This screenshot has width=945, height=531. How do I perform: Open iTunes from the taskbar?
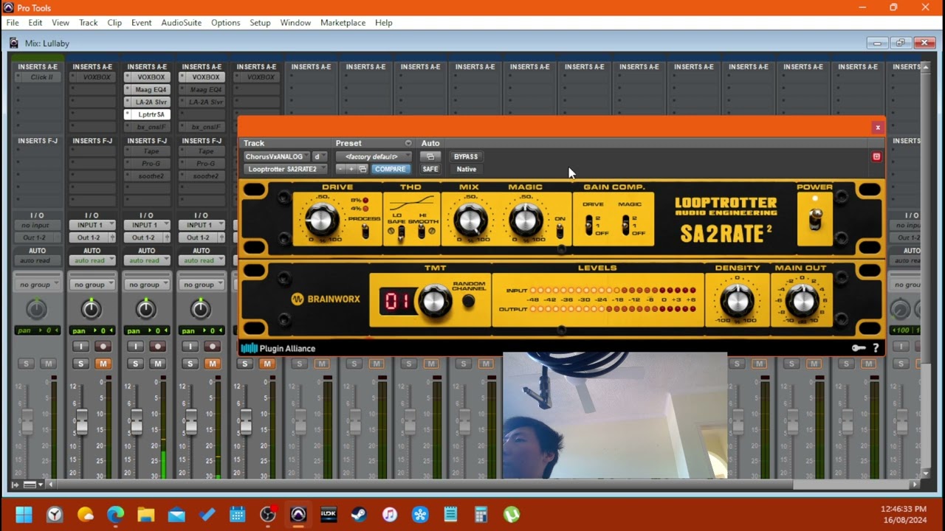pos(390,514)
